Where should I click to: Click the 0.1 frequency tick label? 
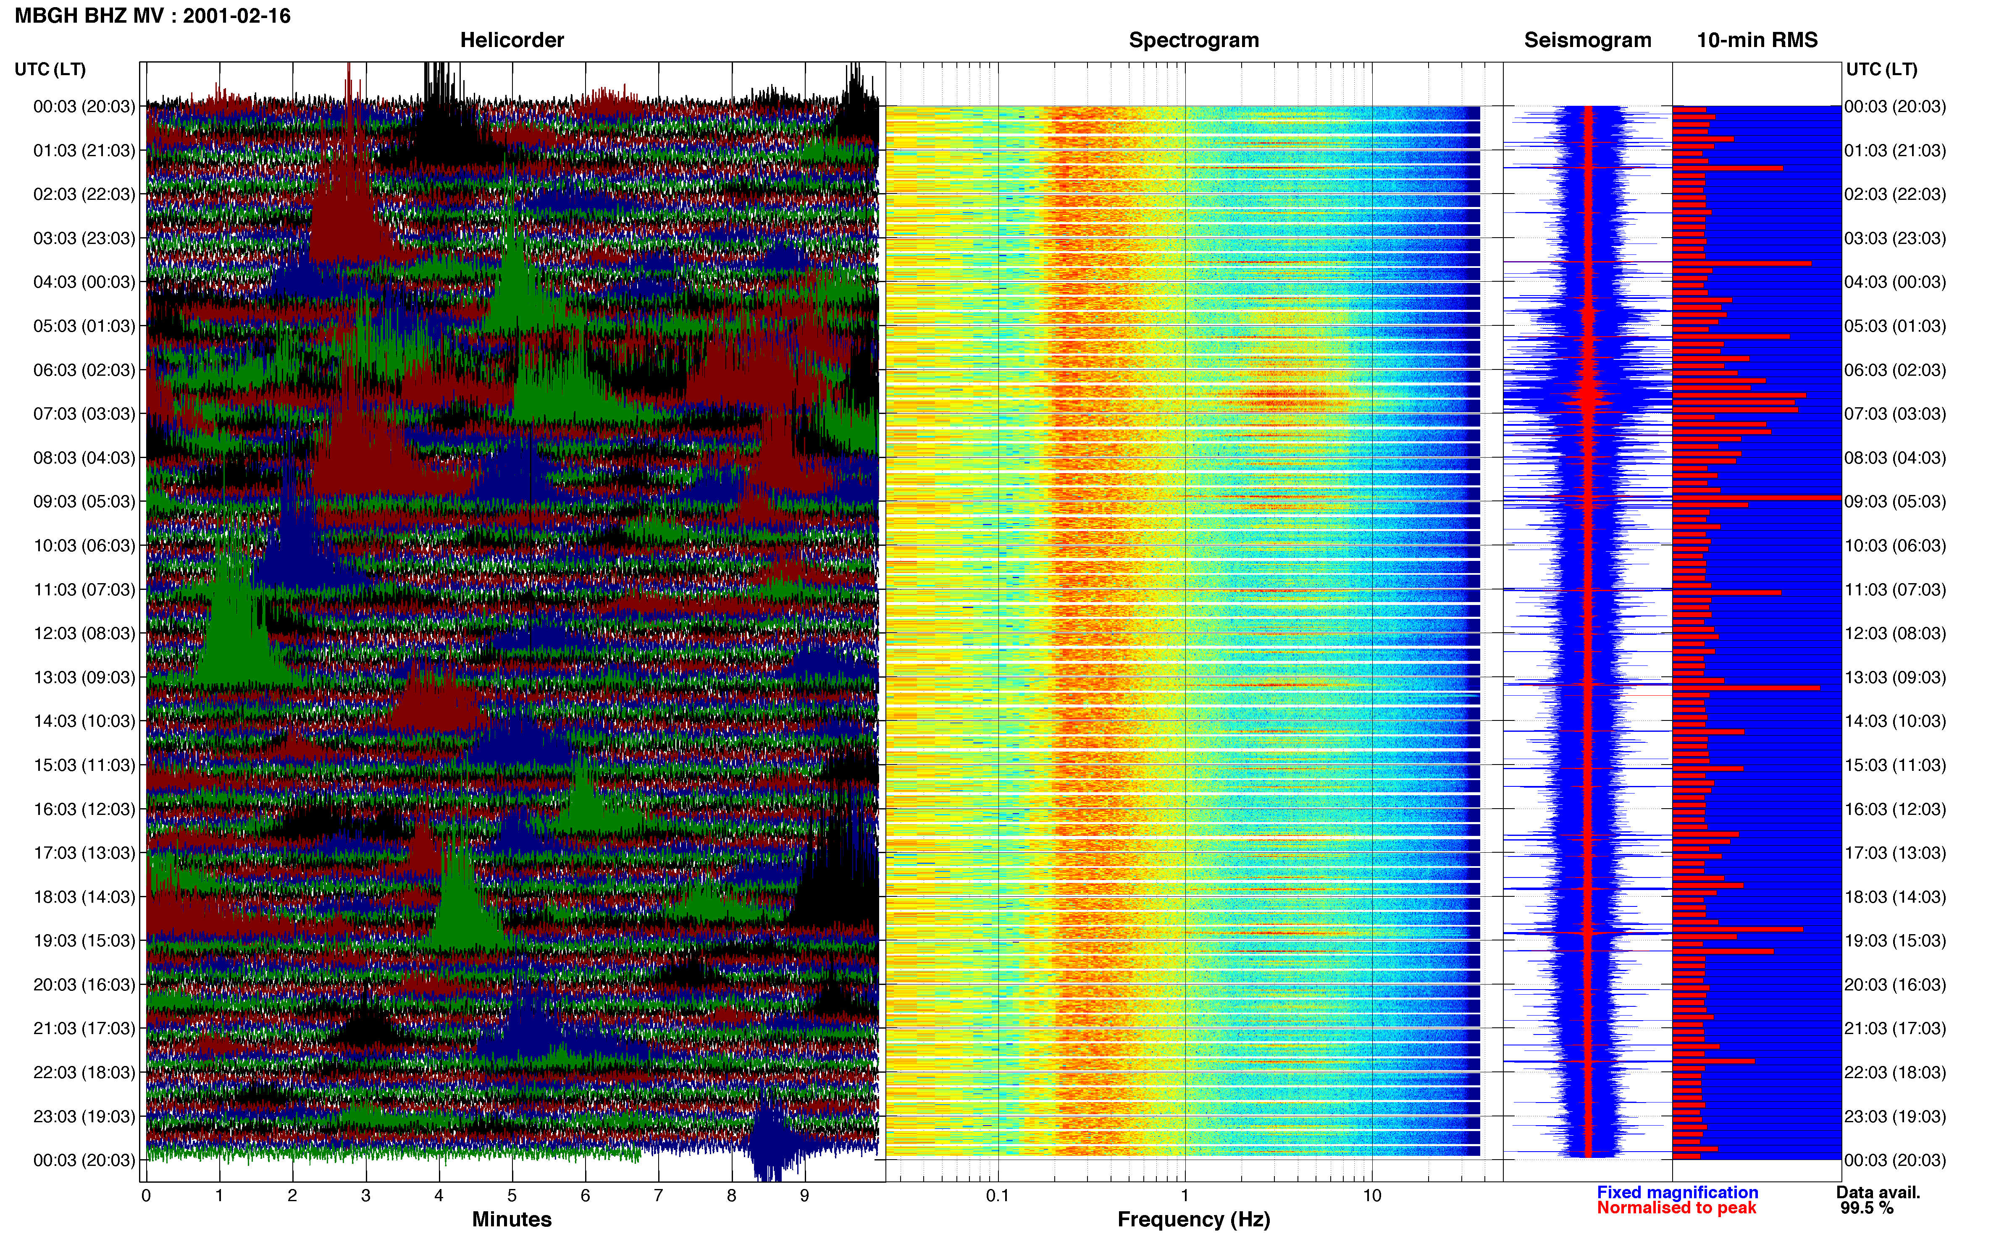(x=998, y=1195)
